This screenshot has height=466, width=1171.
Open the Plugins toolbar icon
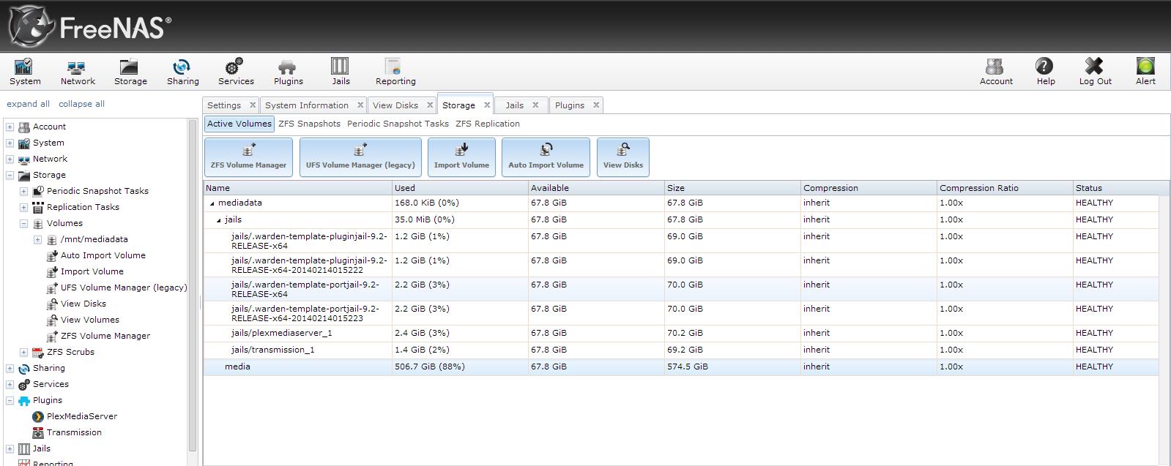point(288,72)
